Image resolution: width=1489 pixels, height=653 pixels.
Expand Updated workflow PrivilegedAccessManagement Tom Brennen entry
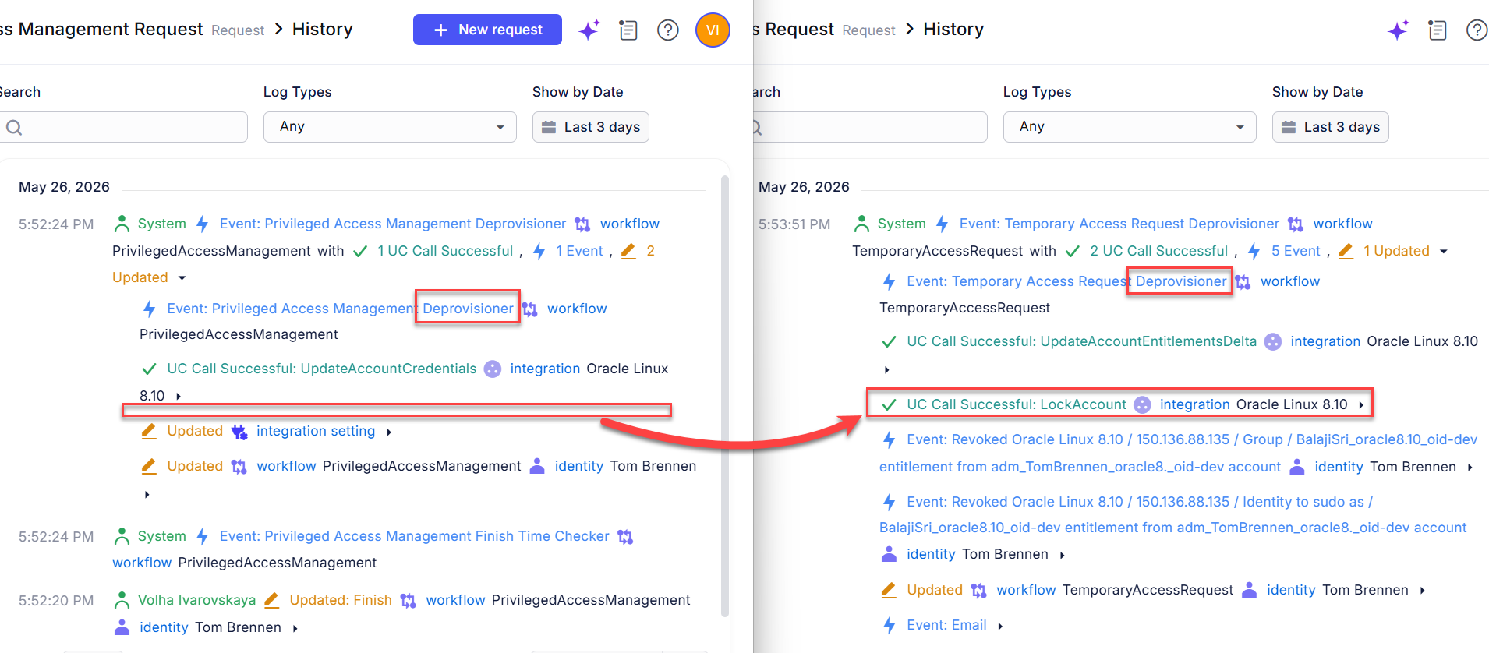point(147,495)
